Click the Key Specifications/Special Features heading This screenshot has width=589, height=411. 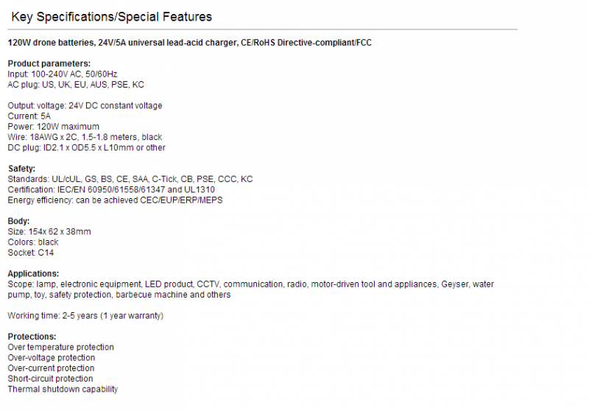point(112,17)
